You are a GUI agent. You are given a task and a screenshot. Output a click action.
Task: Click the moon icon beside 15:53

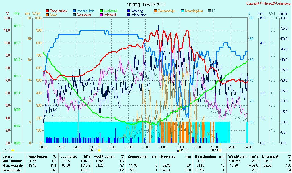click(178, 150)
